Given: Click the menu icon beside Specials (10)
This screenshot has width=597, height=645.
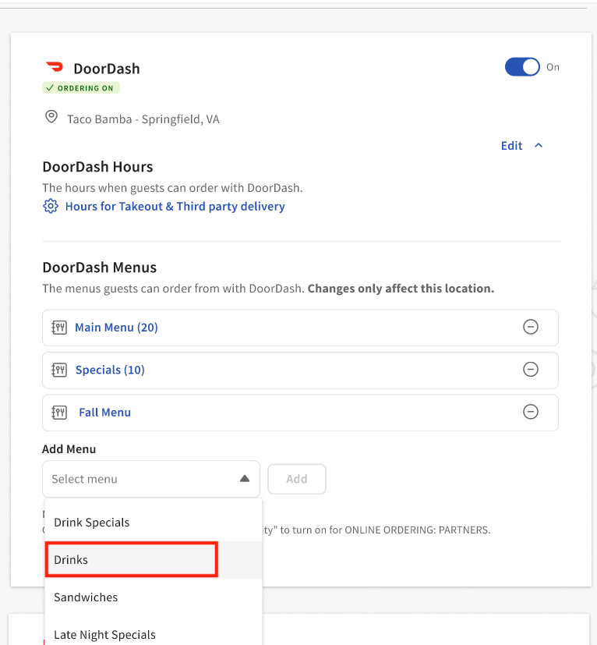Looking at the screenshot, I should coord(58,370).
